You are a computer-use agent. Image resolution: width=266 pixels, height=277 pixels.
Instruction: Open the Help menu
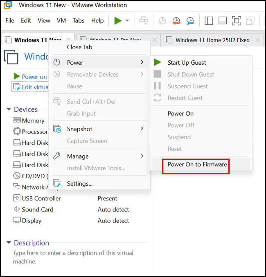tap(97, 20)
